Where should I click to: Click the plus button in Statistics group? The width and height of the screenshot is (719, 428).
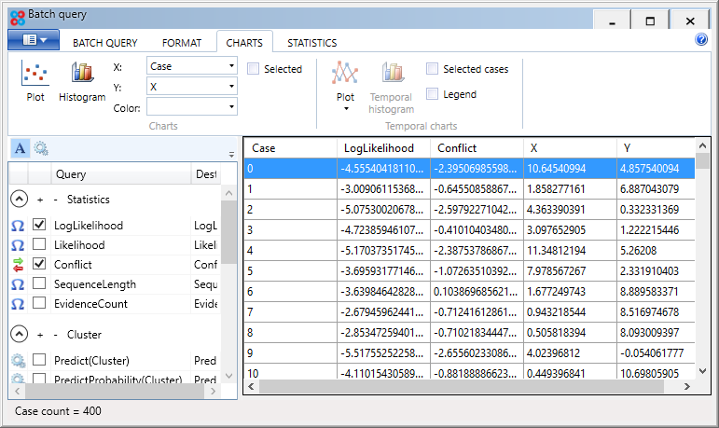click(x=40, y=200)
